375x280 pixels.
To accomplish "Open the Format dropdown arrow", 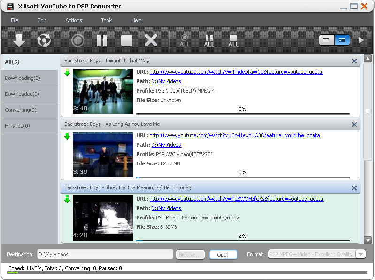I will tap(360, 254).
